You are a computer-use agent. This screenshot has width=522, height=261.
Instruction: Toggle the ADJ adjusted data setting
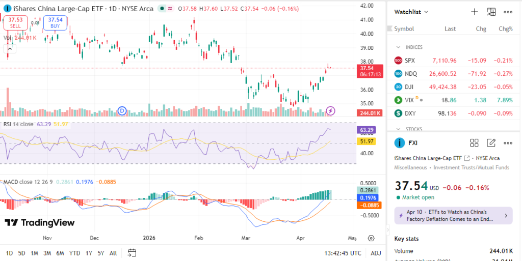click(x=376, y=253)
